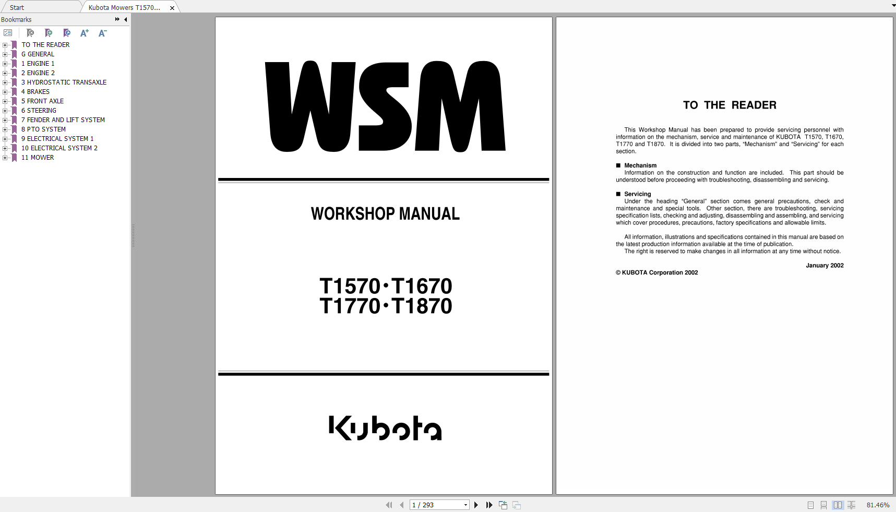Expand the 5 FRONT AXLE bookmark
Viewport: 896px width, 512px height.
tap(5, 101)
